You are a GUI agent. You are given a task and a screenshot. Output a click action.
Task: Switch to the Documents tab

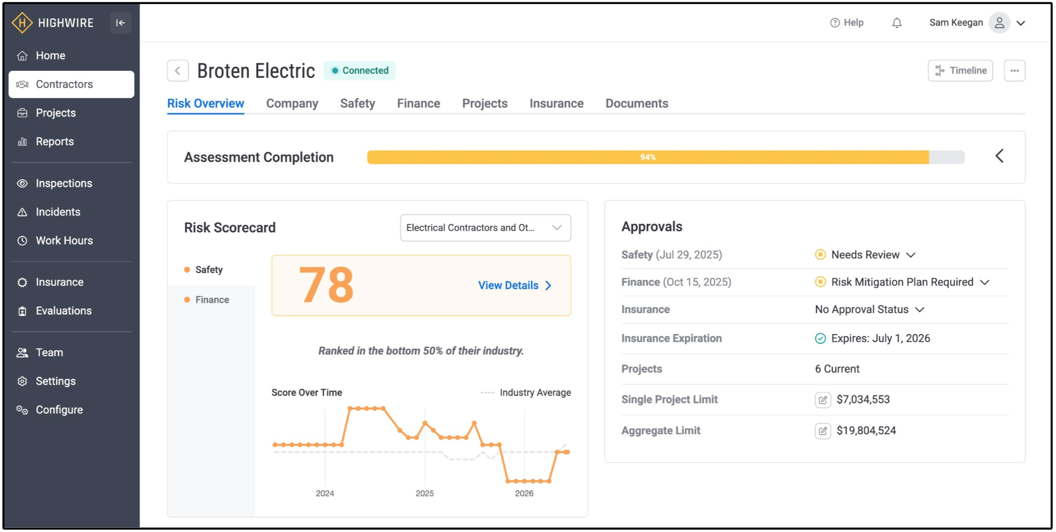[x=637, y=103]
